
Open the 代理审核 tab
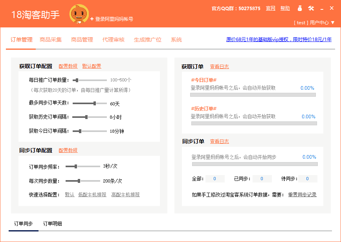(114, 40)
